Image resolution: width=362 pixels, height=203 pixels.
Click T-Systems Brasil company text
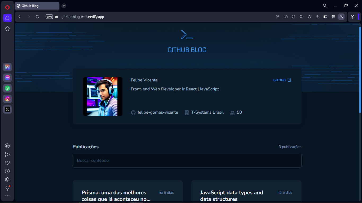[x=207, y=112]
